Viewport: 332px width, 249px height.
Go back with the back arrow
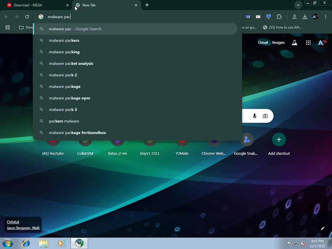pyautogui.click(x=6, y=17)
